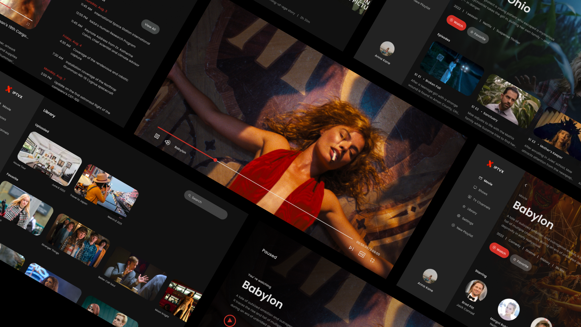
Task: Open Shows in the Babylon panel sidebar
Action: tap(480, 190)
